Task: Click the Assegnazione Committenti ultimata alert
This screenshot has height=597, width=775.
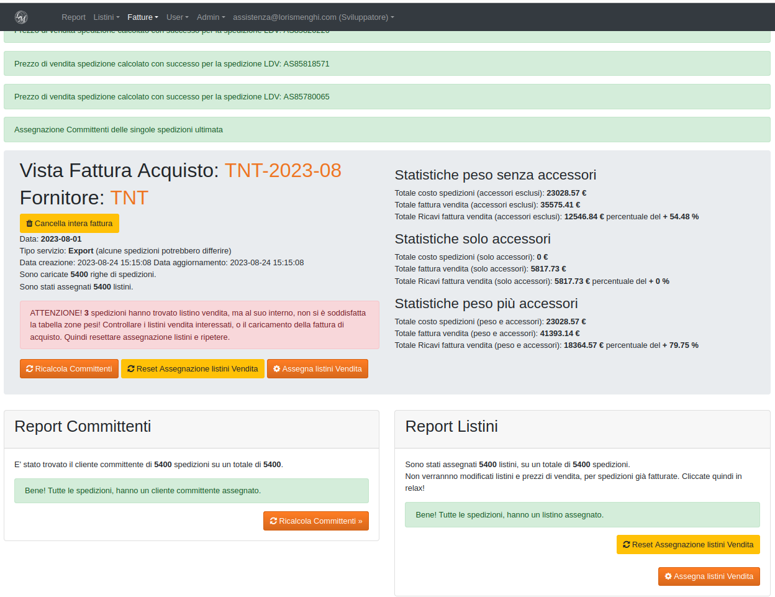Action: pyautogui.click(x=386, y=130)
